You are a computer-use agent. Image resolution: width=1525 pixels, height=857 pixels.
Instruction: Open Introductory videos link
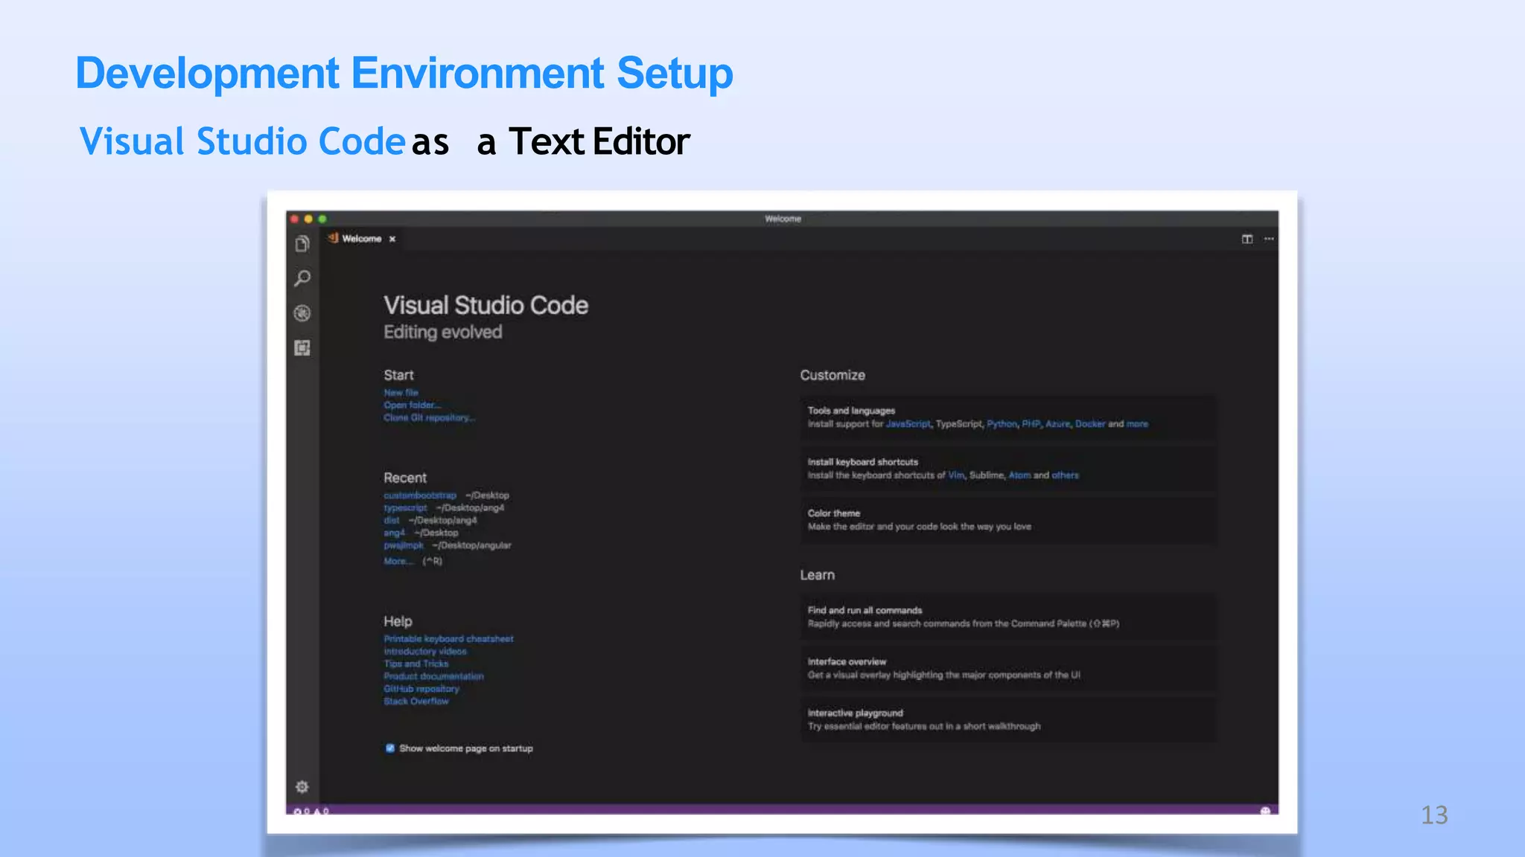[x=425, y=652]
